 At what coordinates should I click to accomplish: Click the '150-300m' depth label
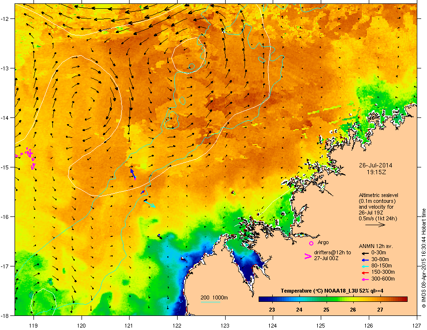[x=383, y=272]
